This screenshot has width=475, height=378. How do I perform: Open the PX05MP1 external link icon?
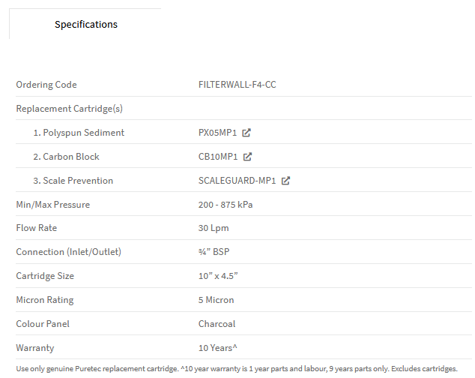(246, 133)
